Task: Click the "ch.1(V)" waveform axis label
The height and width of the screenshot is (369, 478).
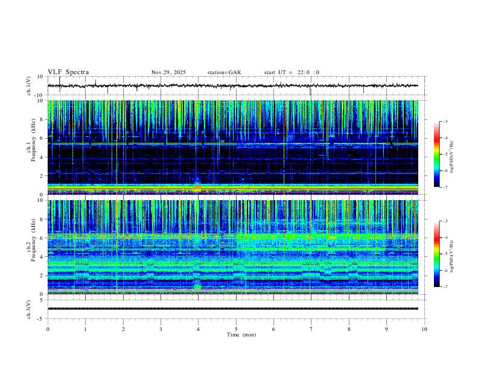Action: click(x=29, y=86)
